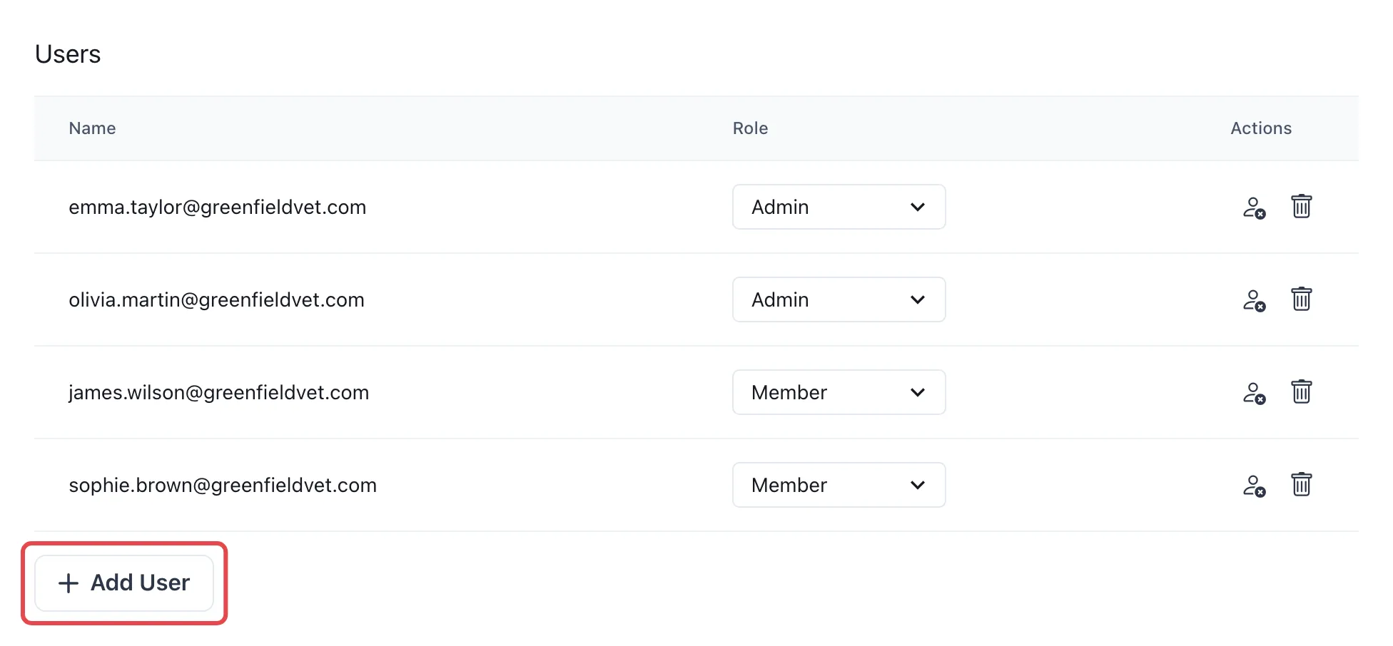Click the remove-user icon for emma.taylor
1393x646 pixels.
coord(1254,207)
